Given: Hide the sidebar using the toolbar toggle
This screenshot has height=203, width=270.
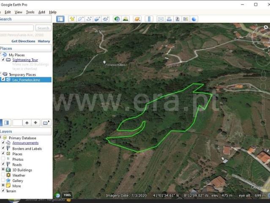Looking at the screenshot, I should [60, 19].
